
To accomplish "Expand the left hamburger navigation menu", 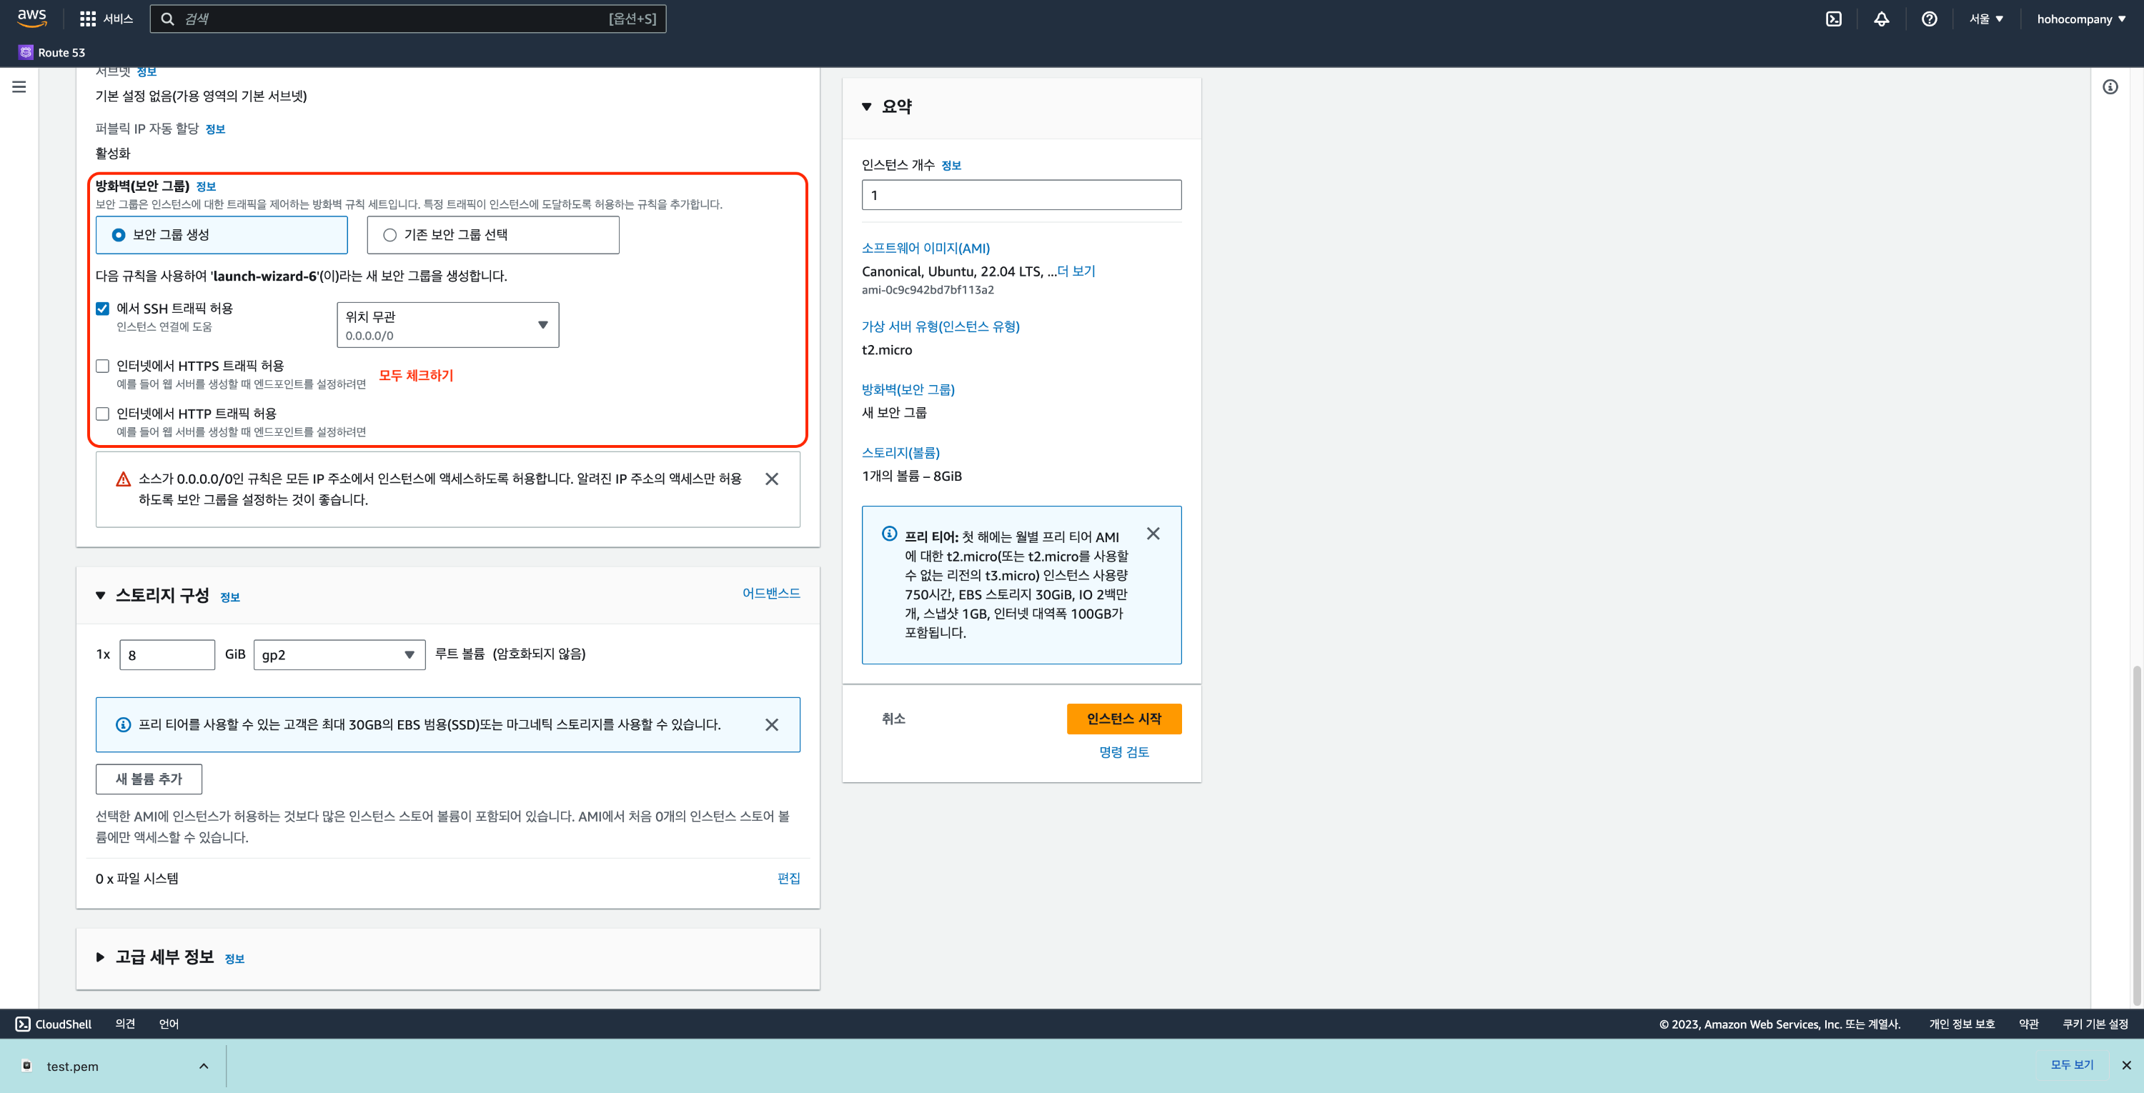I will click(x=19, y=86).
